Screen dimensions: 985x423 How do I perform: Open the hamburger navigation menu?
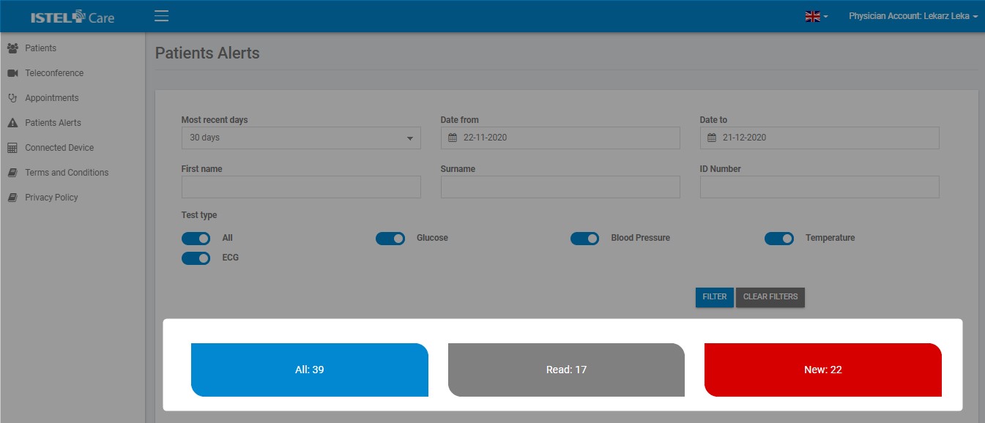tap(162, 16)
